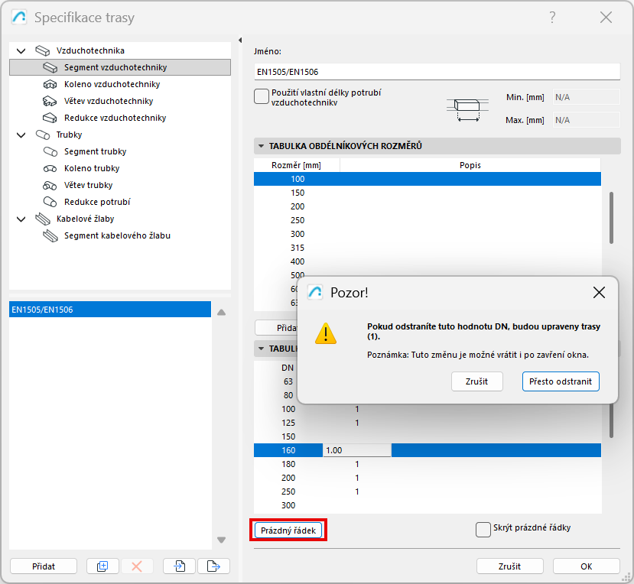Image resolution: width=634 pixels, height=584 pixels.
Task: Click the Redukce potrubí reducer icon
Action: (50, 202)
